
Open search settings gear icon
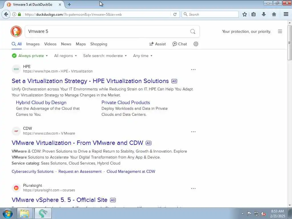(196, 44)
